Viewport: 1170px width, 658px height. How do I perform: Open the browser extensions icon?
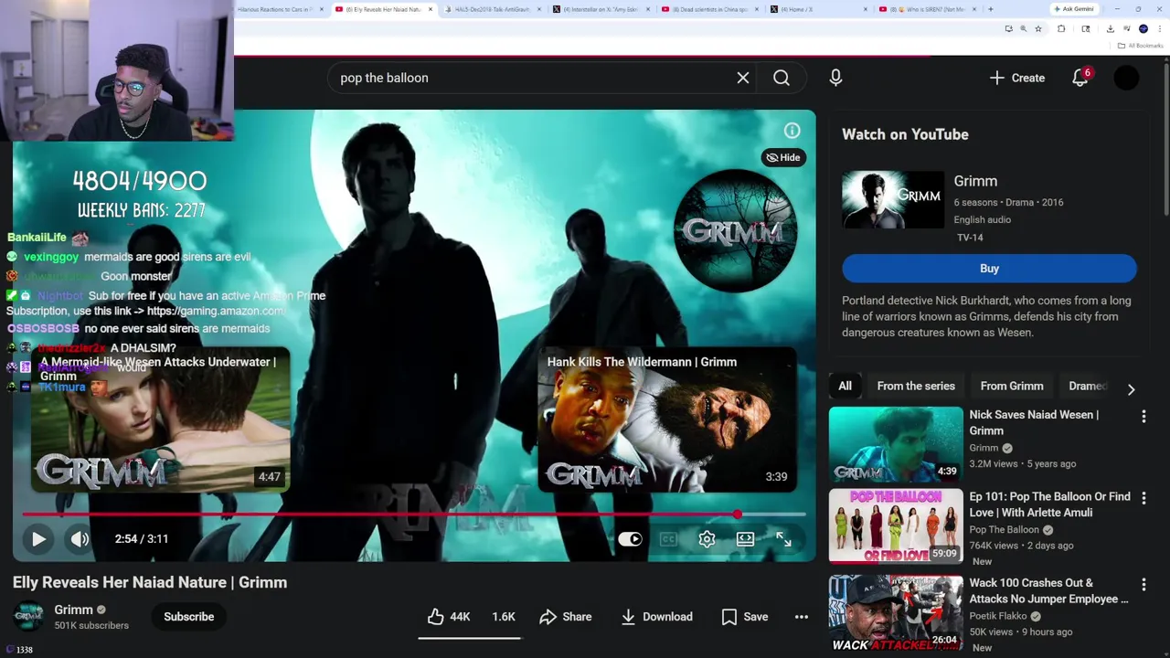click(1061, 28)
